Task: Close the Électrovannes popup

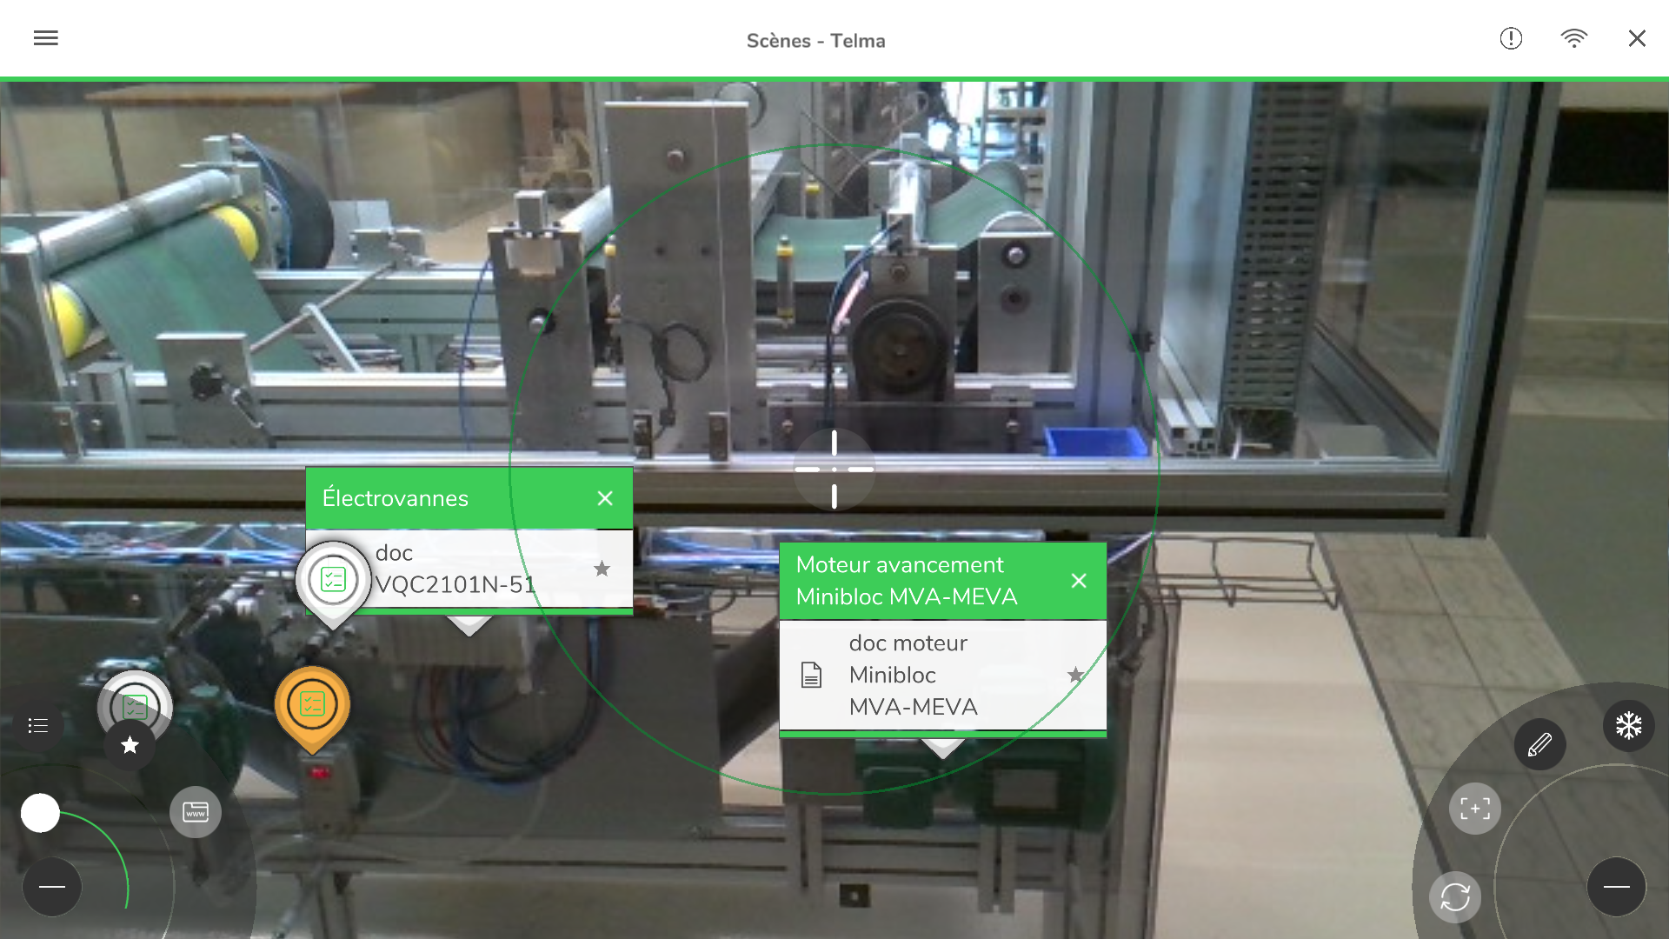Action: tap(605, 498)
